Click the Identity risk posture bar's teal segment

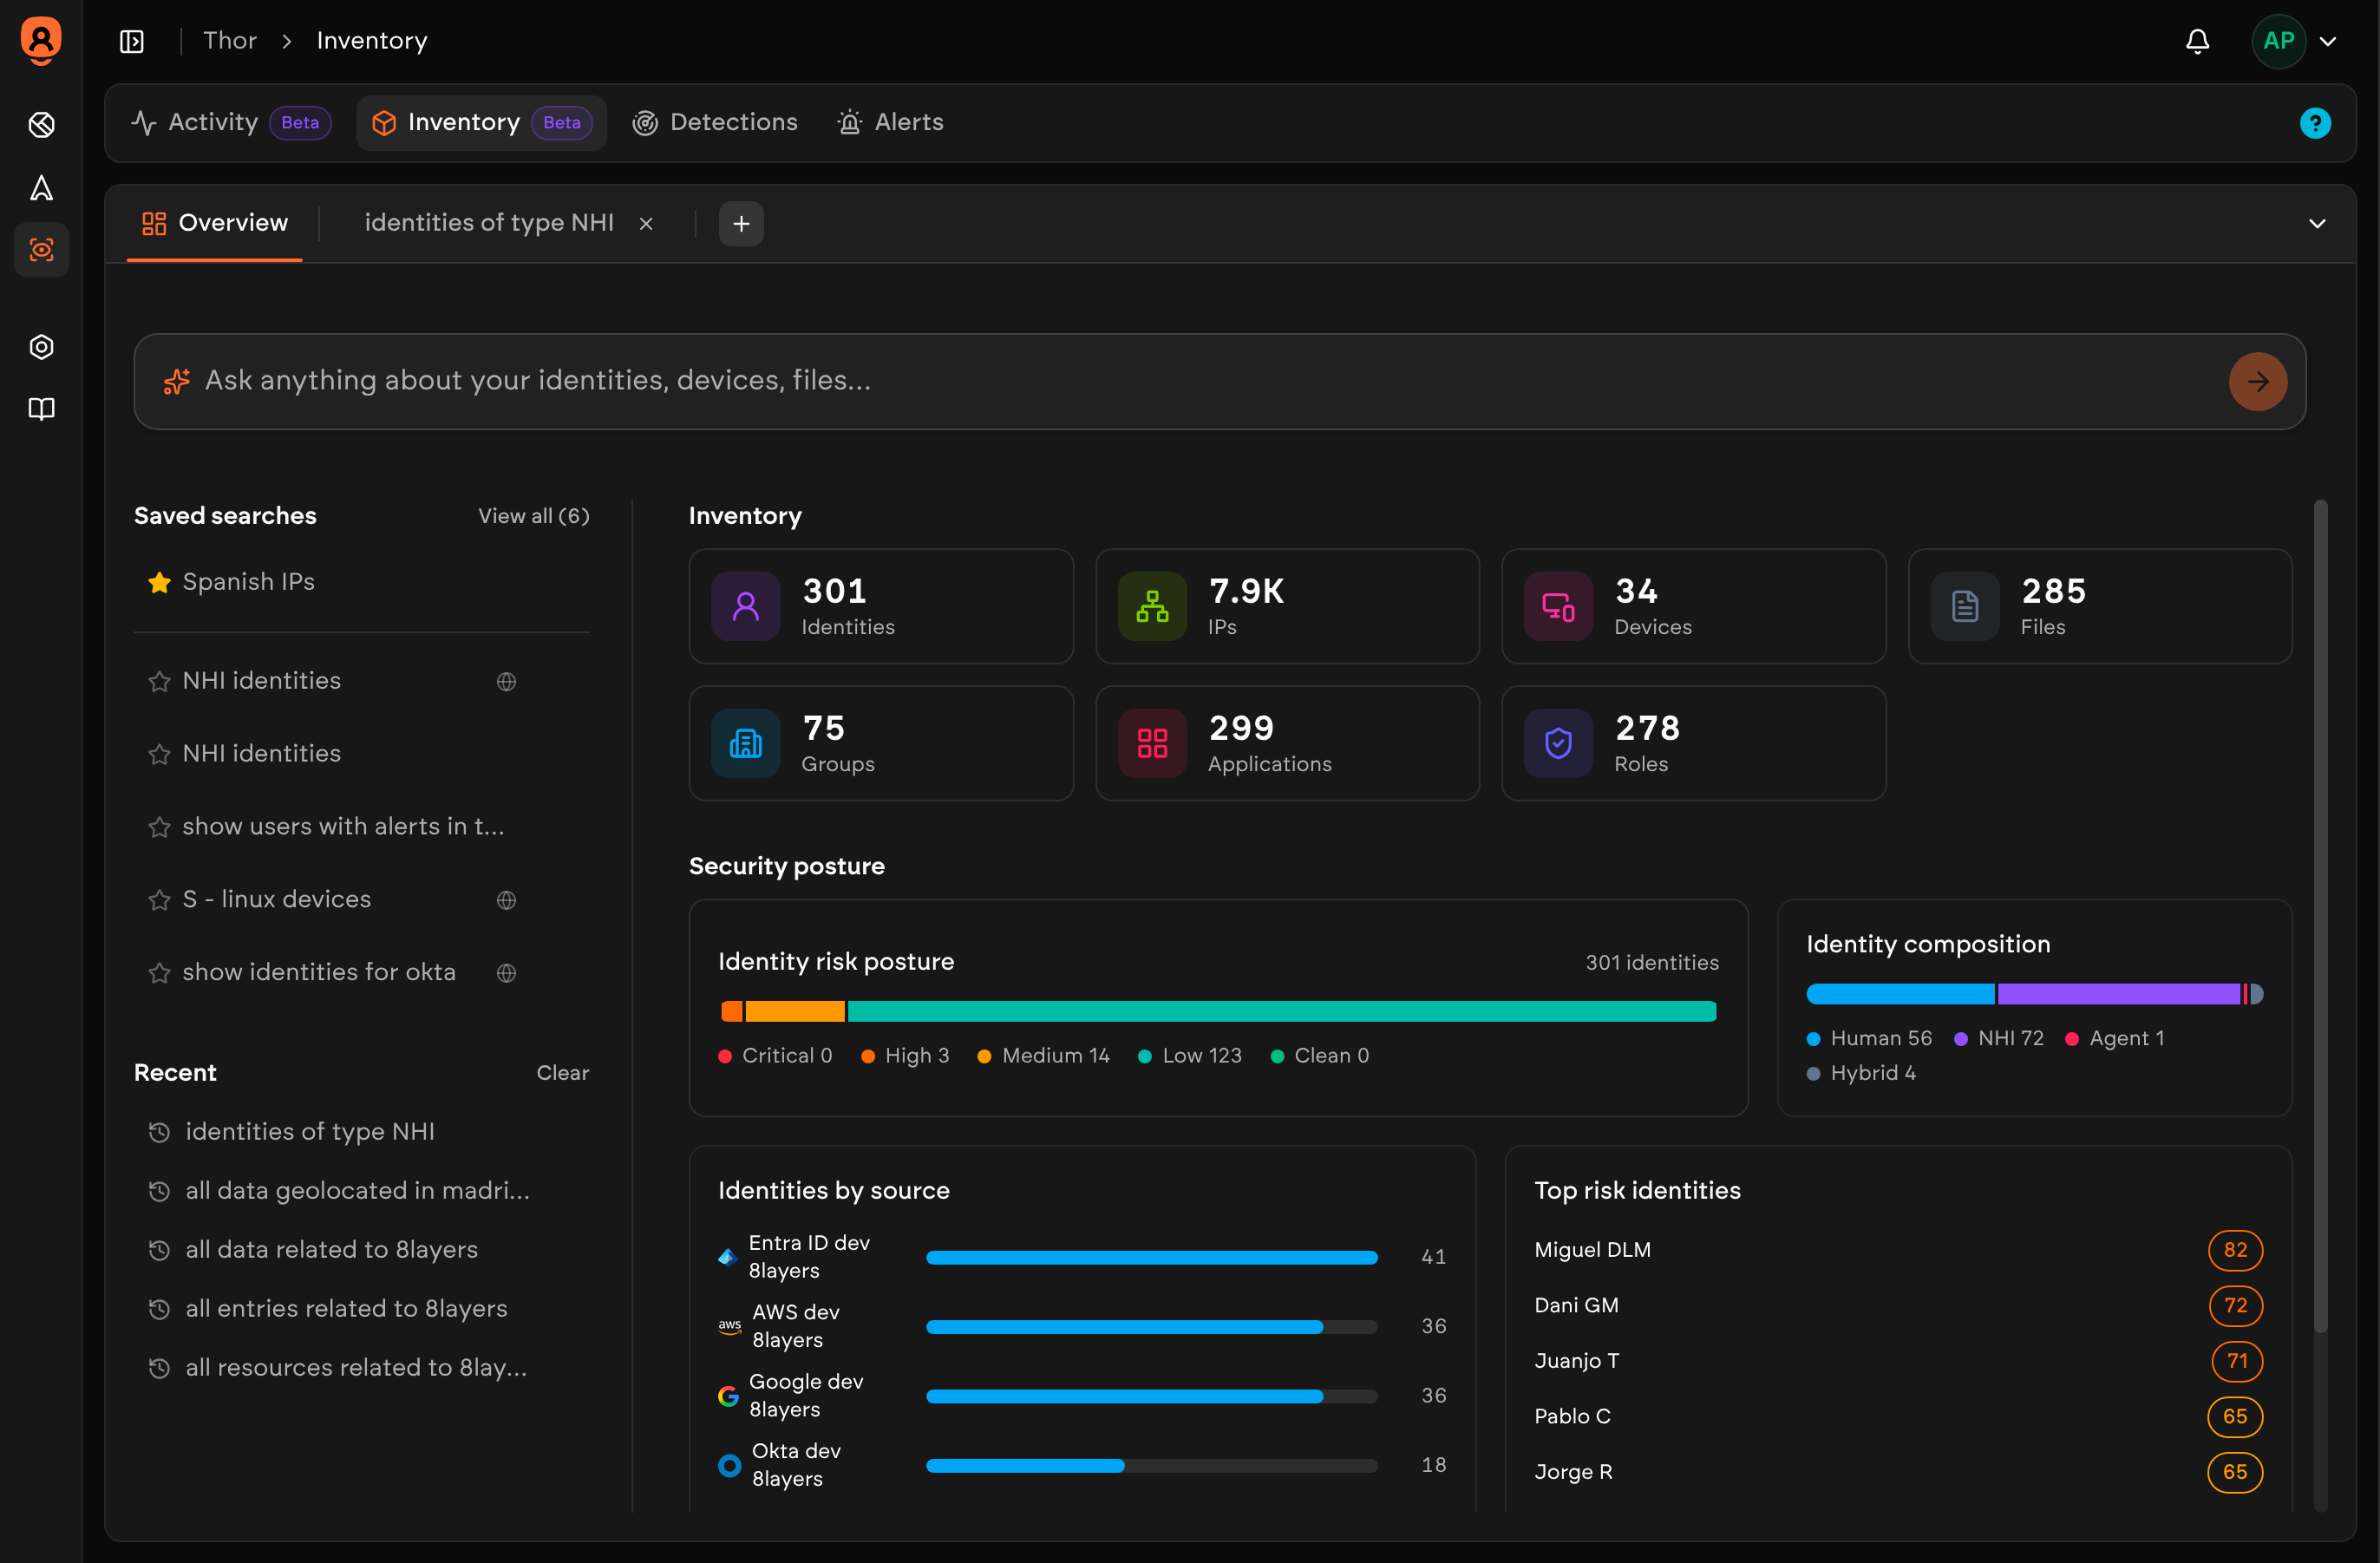[x=1282, y=1012]
